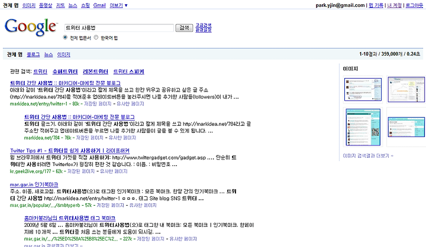Open 홈마카불라님의 트위터사용법 태그 북마크 result
This screenshot has width=426, height=247.
click(x=70, y=218)
